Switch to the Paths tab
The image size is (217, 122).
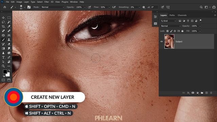coord(172,15)
